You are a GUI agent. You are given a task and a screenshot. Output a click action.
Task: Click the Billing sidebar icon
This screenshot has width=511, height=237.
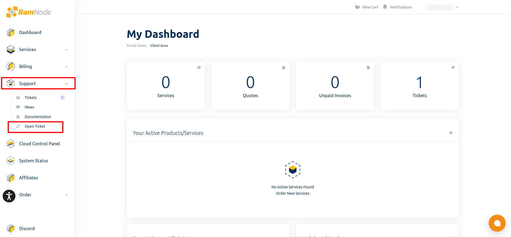pyautogui.click(x=11, y=66)
